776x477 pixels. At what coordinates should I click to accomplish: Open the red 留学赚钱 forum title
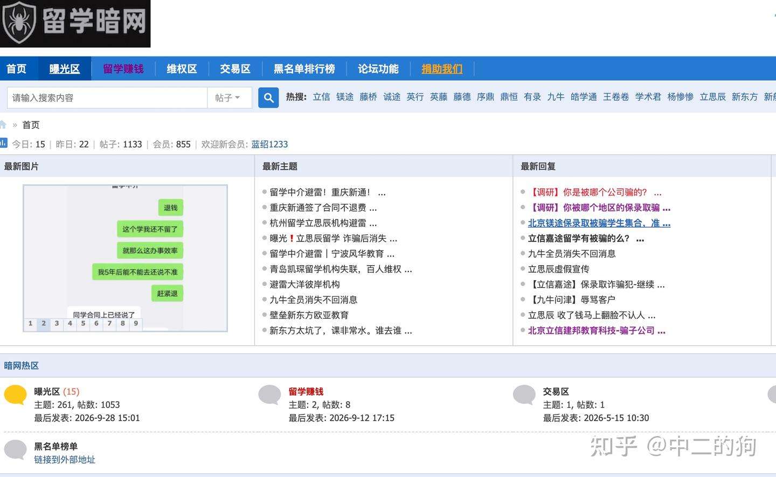(306, 391)
